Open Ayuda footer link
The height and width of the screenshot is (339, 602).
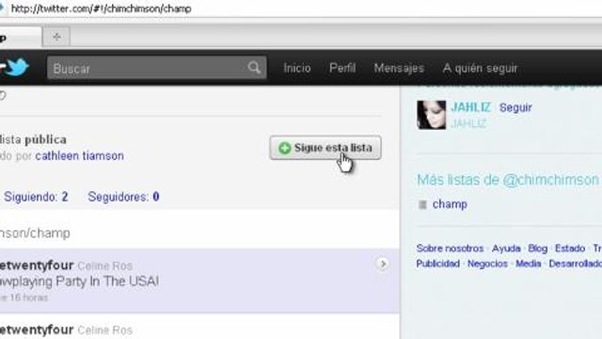coord(506,249)
